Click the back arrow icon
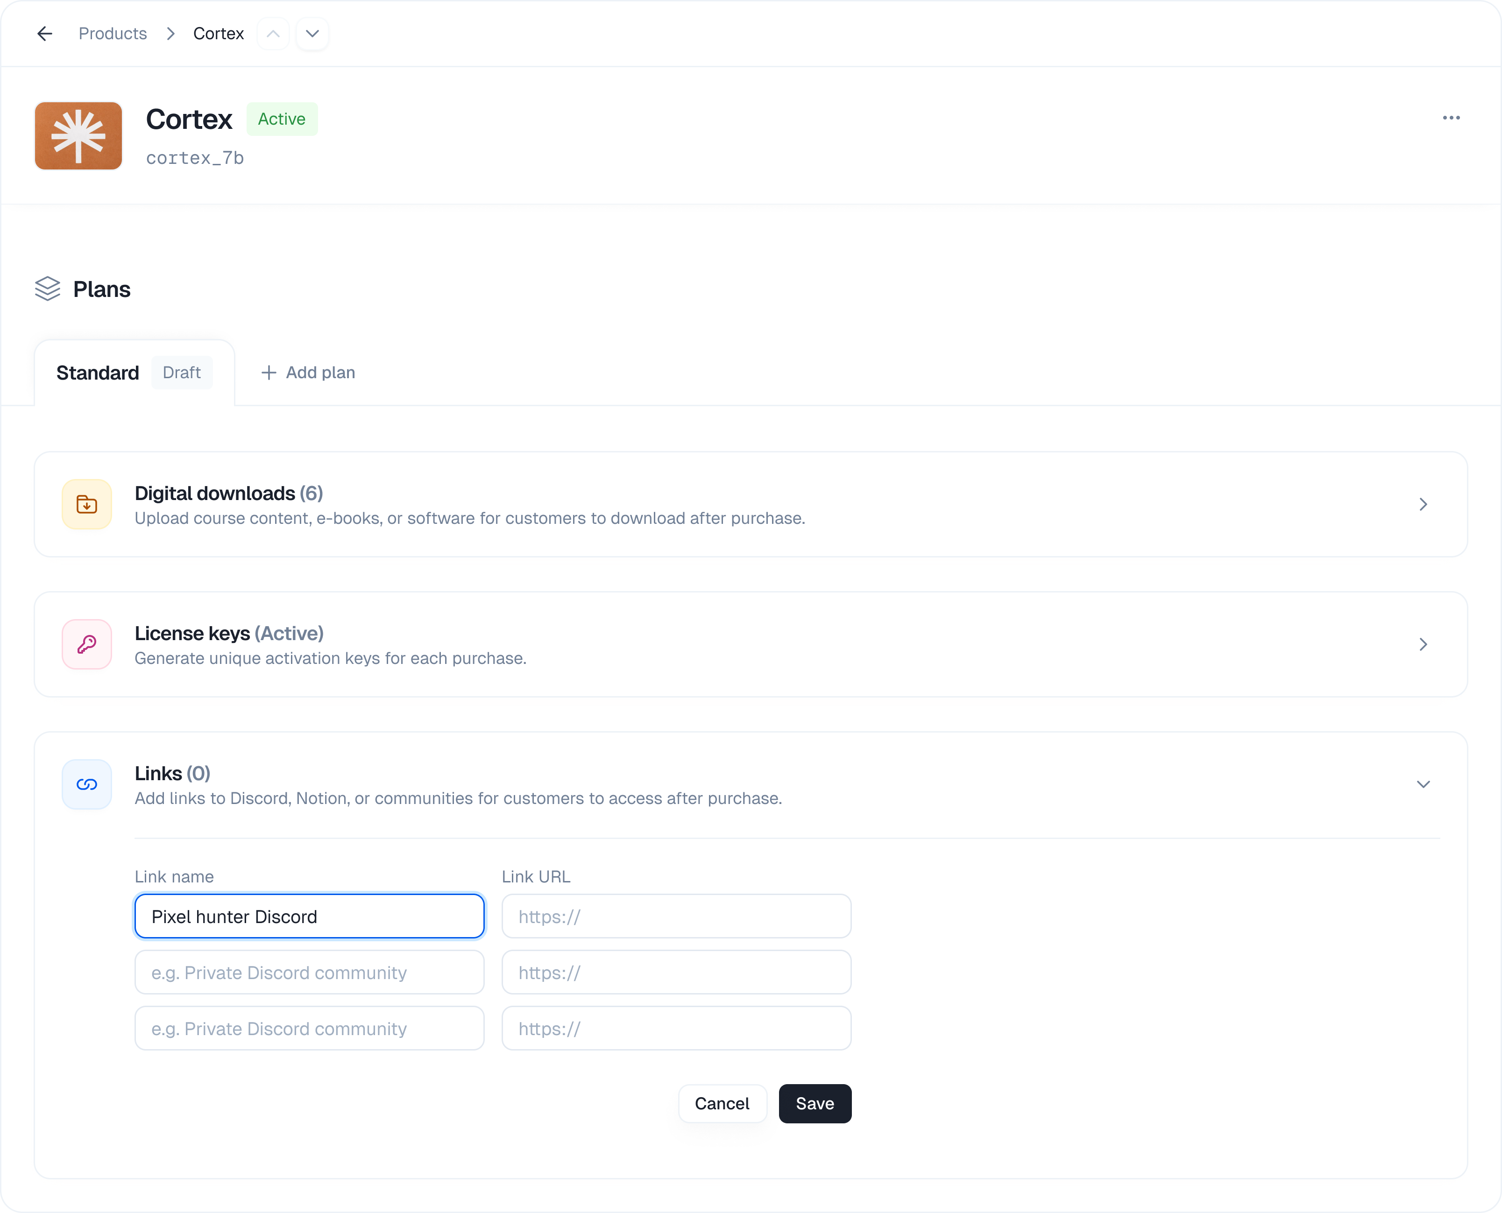 (x=45, y=34)
